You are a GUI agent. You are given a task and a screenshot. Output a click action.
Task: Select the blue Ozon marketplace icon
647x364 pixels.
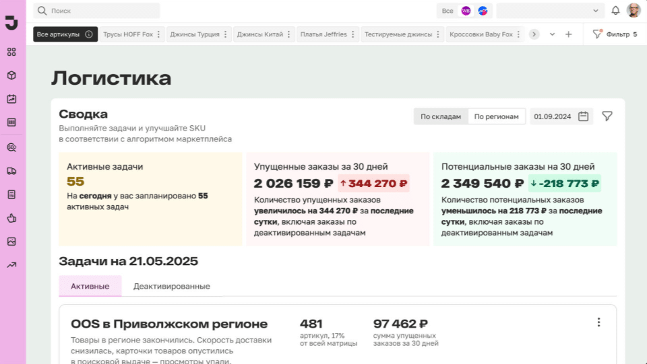click(483, 11)
